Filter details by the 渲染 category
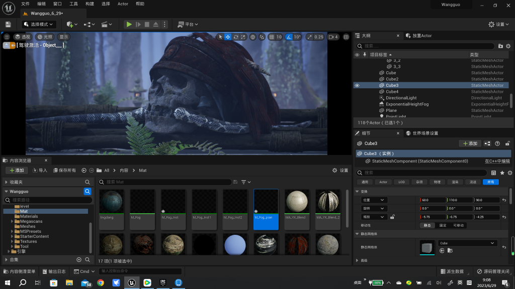Image resolution: width=515 pixels, height=289 pixels. 455,182
